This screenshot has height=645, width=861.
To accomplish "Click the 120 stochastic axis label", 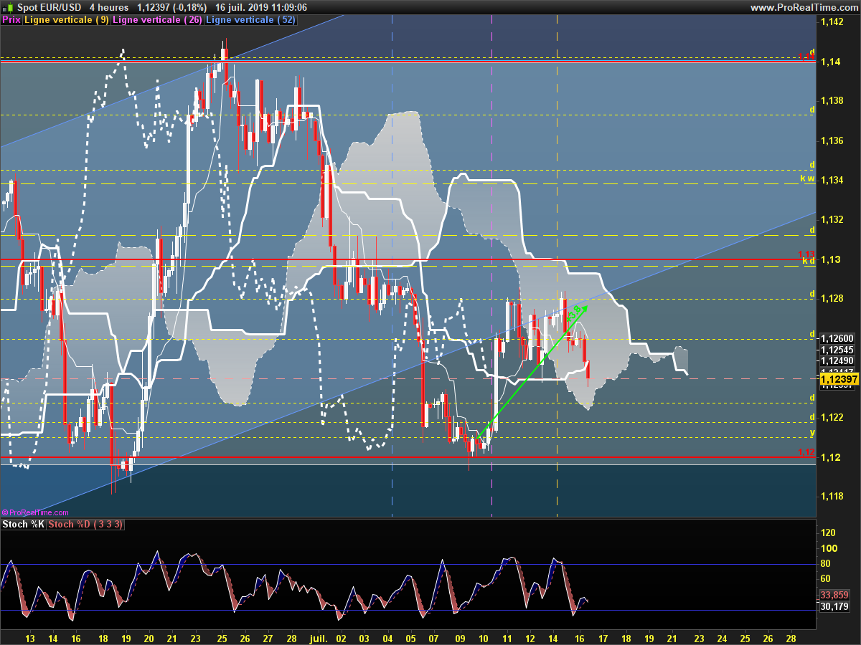I will pyautogui.click(x=828, y=532).
